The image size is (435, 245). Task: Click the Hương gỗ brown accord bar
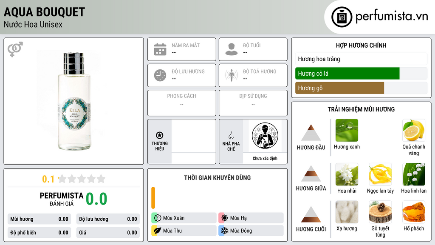coord(339,88)
